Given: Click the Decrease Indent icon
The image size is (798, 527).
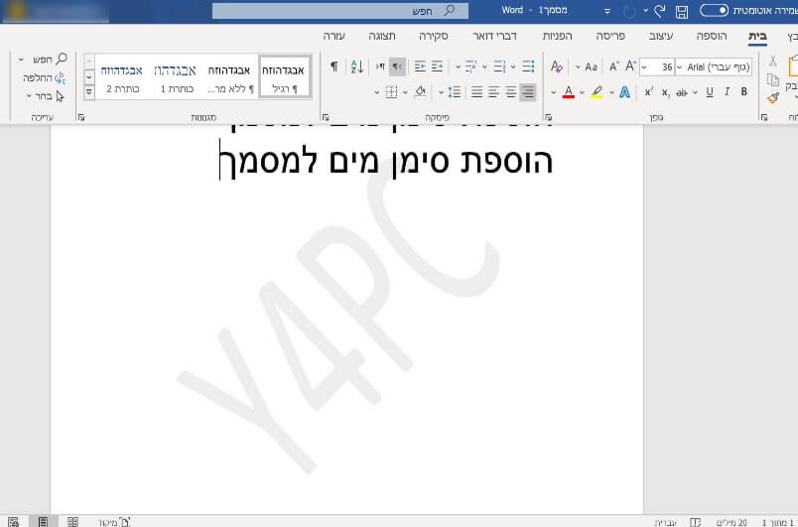Looking at the screenshot, I should coord(437,66).
